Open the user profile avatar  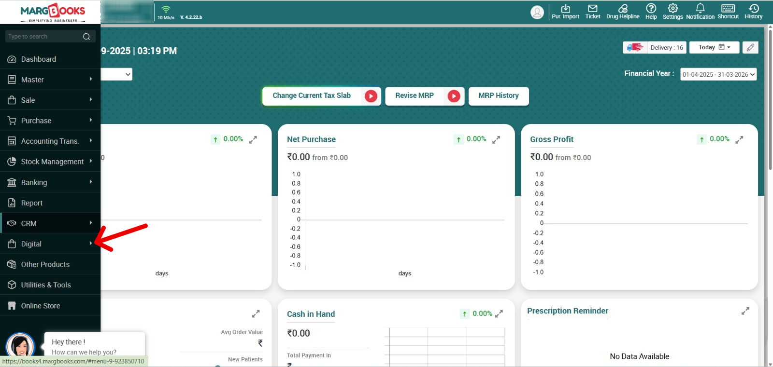[537, 13]
